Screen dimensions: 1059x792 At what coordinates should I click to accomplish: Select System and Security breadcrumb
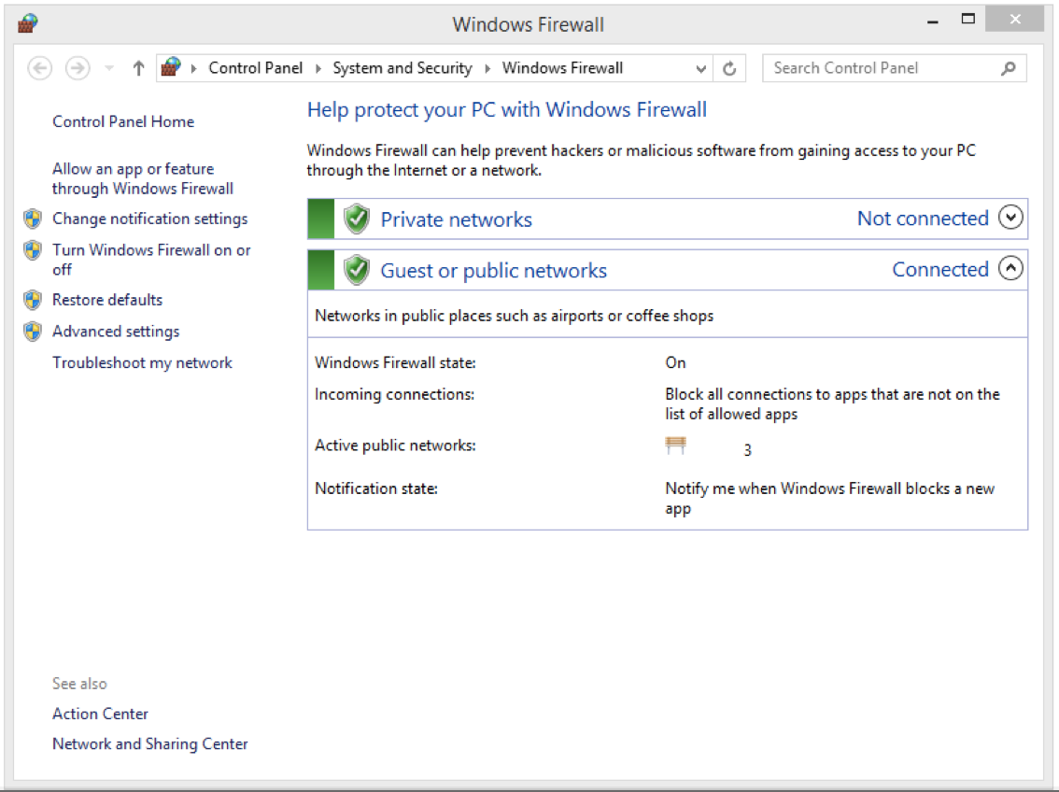[402, 68]
